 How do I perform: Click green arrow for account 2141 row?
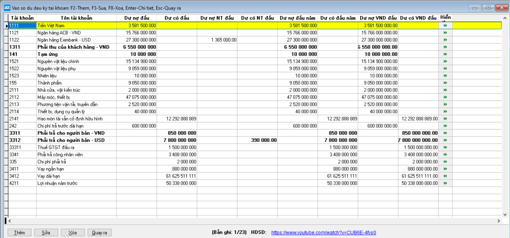(445, 119)
